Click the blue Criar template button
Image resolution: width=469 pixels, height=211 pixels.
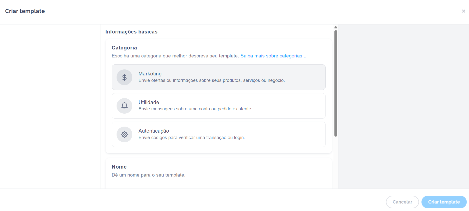click(x=444, y=202)
